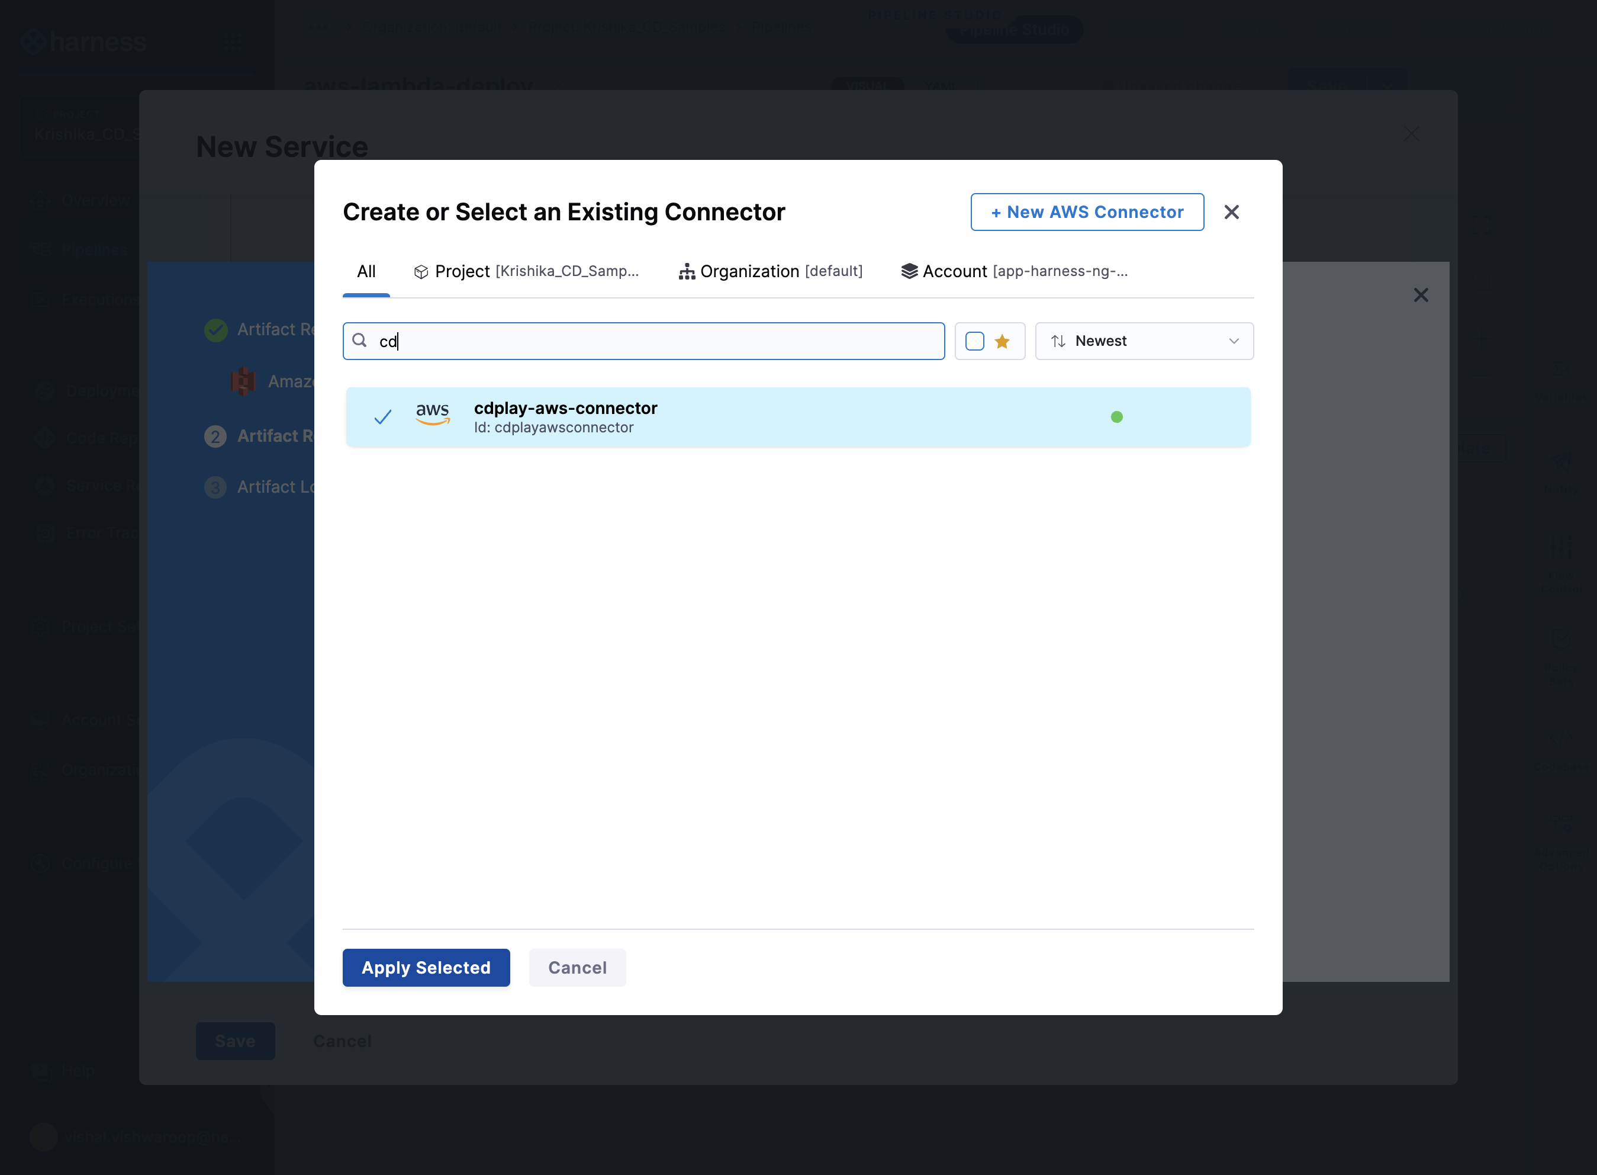
Task: Click Cancel in New Service window
Action: tap(342, 1041)
